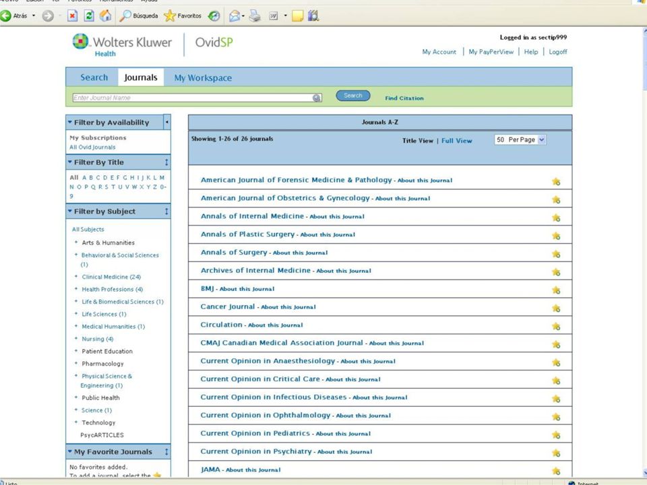647x485 pixels.
Task: Click the star for Annals of Plastic Surgery
Action: pos(556,236)
